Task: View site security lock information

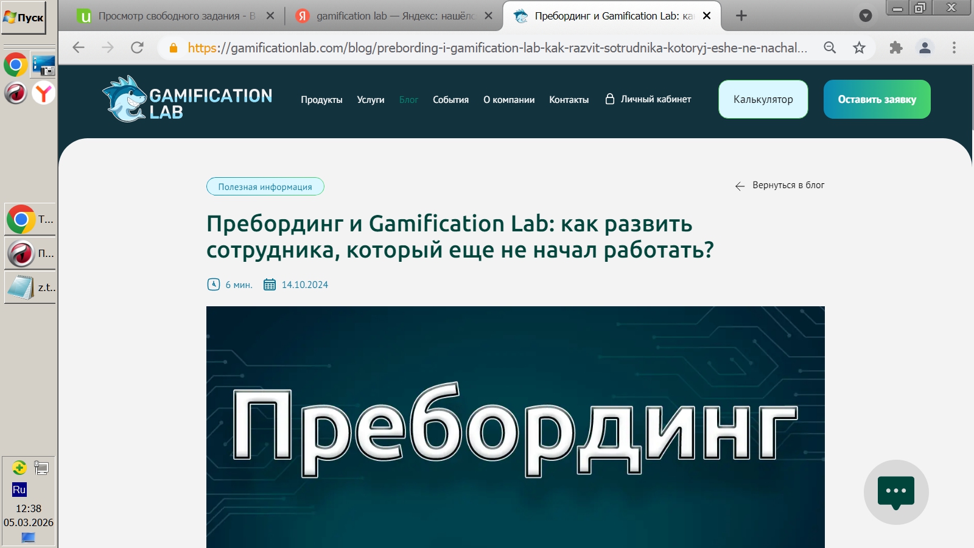Action: (173, 48)
